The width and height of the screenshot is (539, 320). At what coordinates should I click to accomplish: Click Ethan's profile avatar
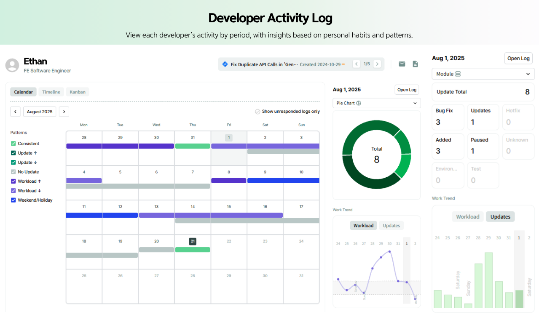[x=12, y=65]
